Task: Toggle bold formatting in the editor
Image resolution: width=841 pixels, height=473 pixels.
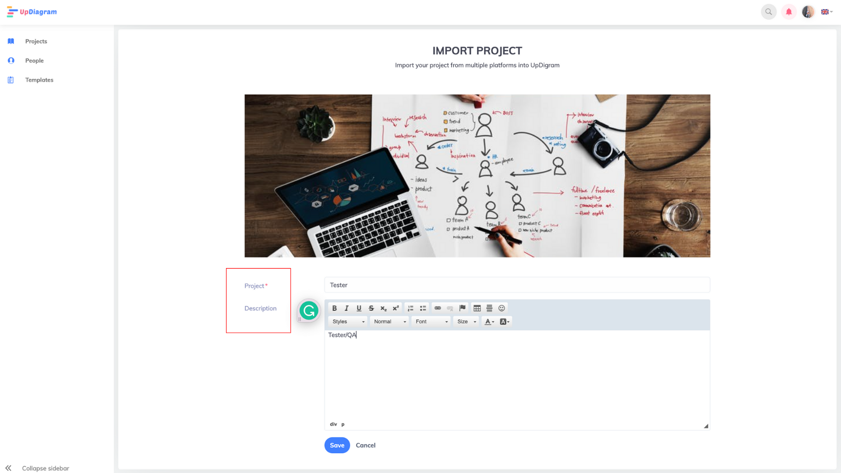Action: point(334,308)
